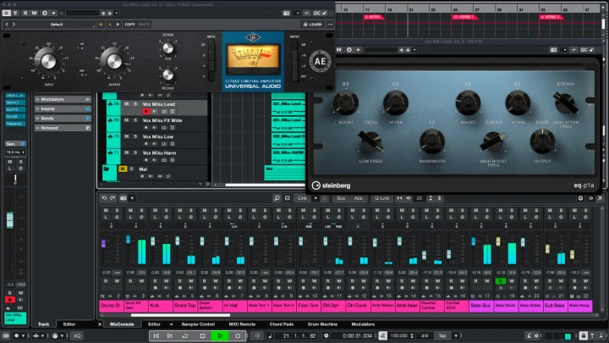Click the snapshot camera icon in compressor window
Screen dimensions: 609x343
286,13
